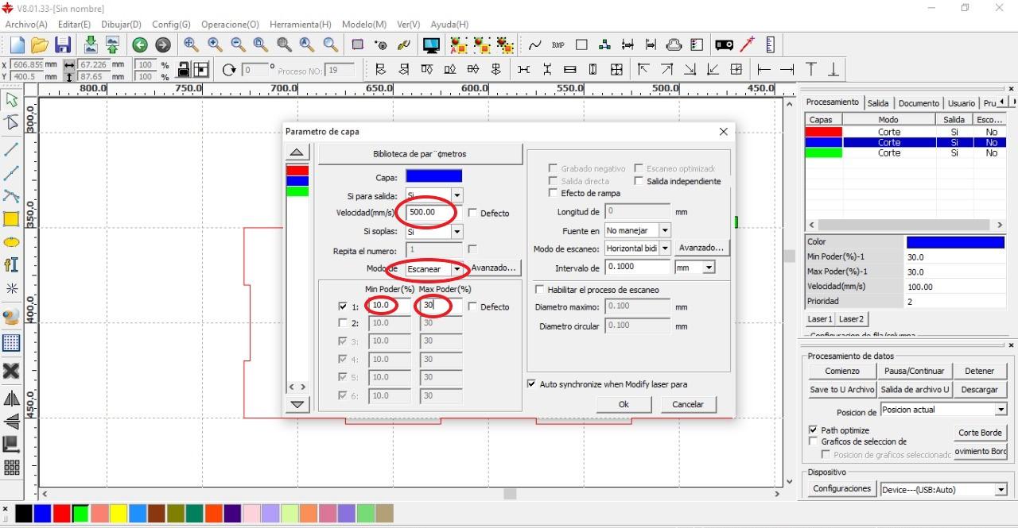Image resolution: width=1018 pixels, height=528 pixels.
Task: Click the black X delete tool icon
Action: [x=11, y=371]
